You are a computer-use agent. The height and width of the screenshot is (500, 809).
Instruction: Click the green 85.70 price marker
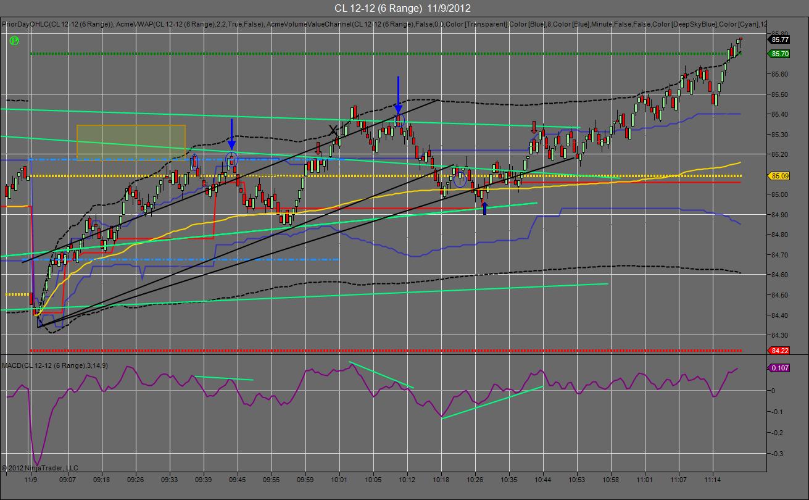[780, 54]
